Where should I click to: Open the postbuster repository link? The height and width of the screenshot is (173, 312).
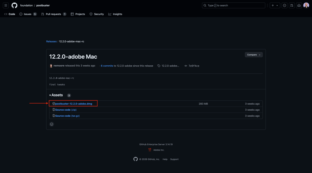click(43, 5)
